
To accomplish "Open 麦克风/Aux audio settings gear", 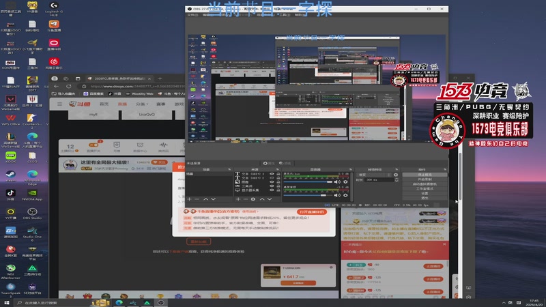I will tap(345, 181).
